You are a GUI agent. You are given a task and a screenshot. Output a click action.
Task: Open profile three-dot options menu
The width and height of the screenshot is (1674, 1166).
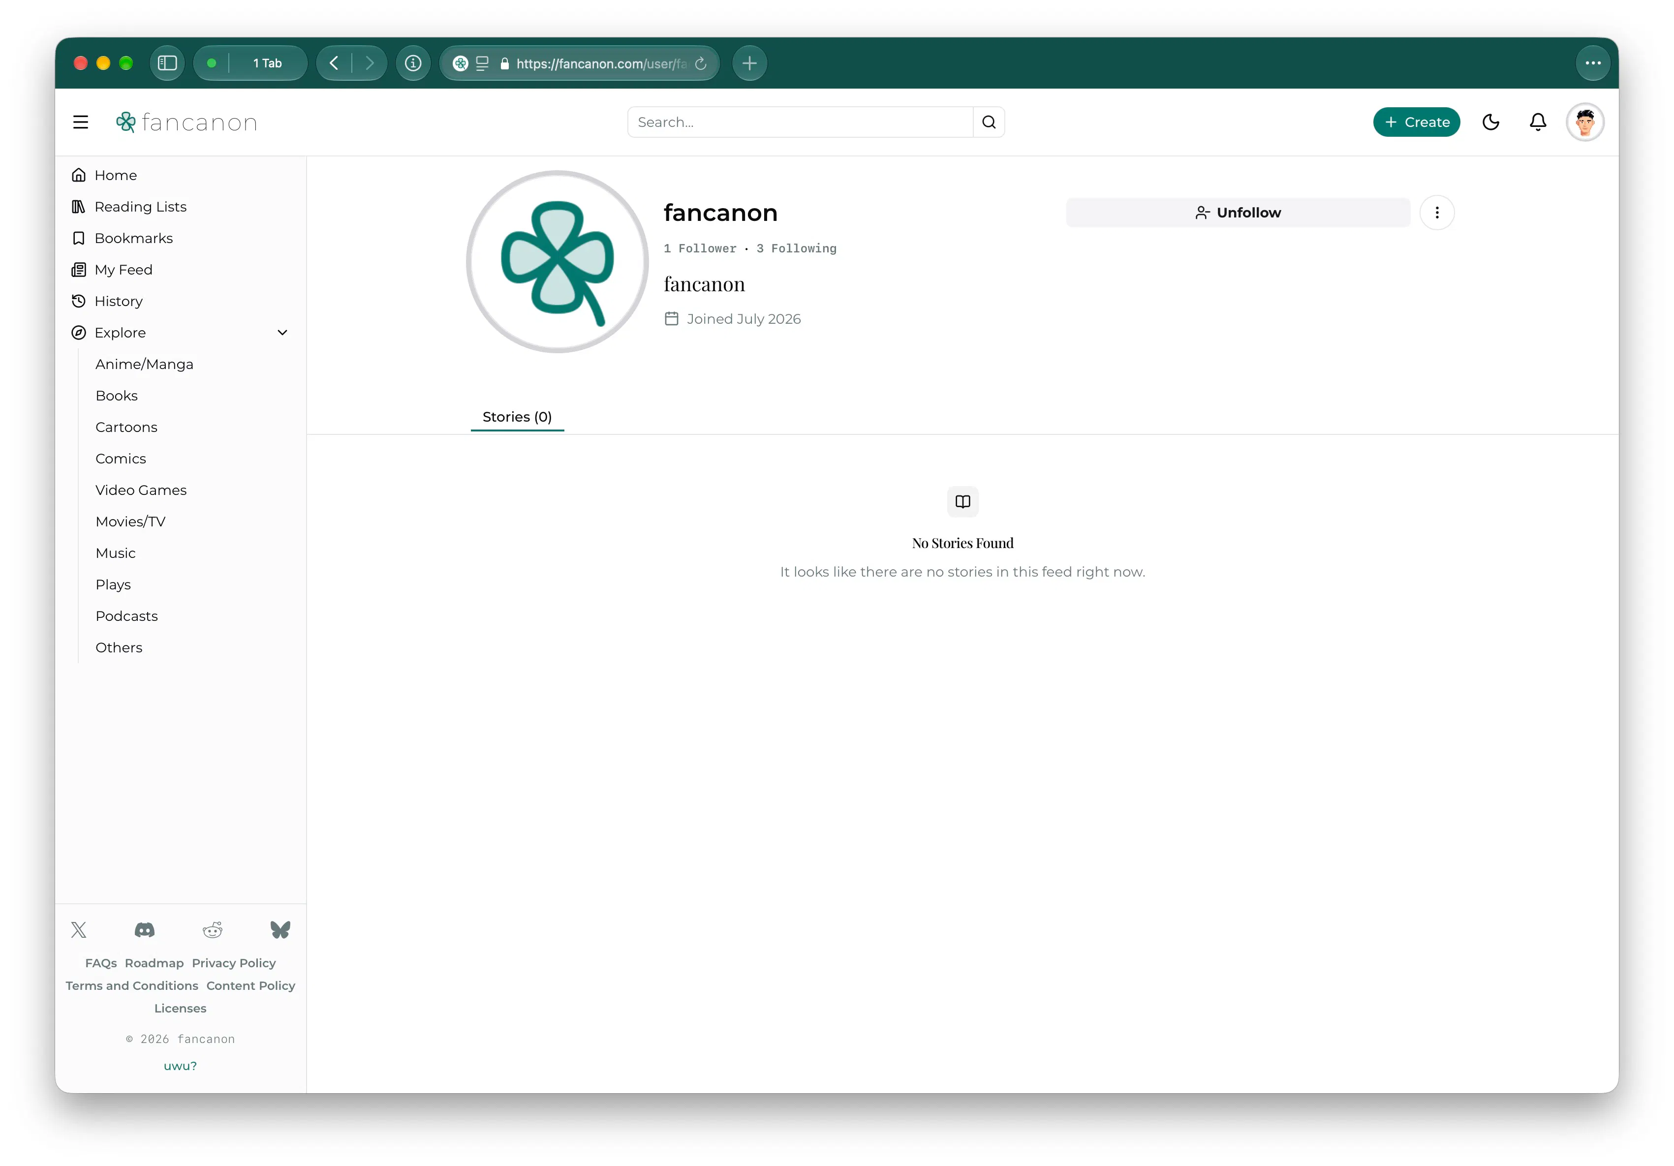coord(1437,213)
